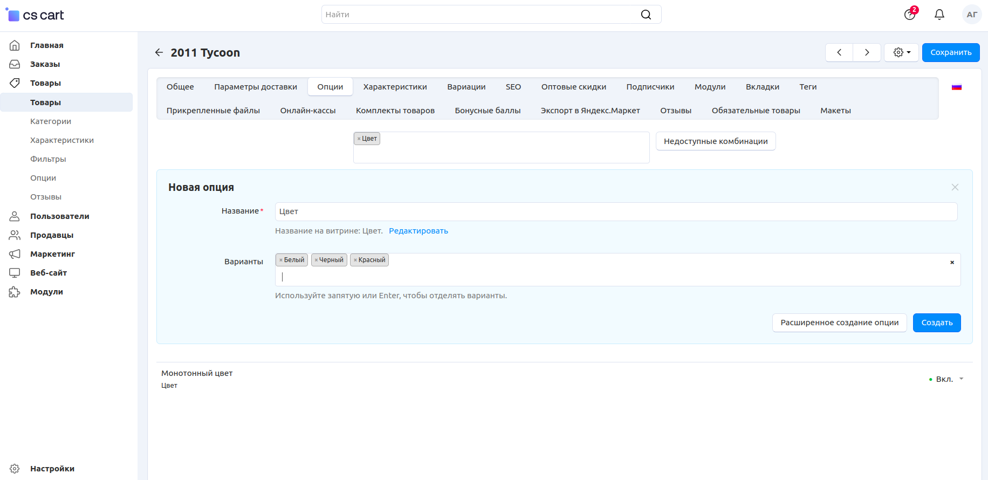Switch to the Характеристики tab
This screenshot has width=988, height=480.
(x=395, y=87)
